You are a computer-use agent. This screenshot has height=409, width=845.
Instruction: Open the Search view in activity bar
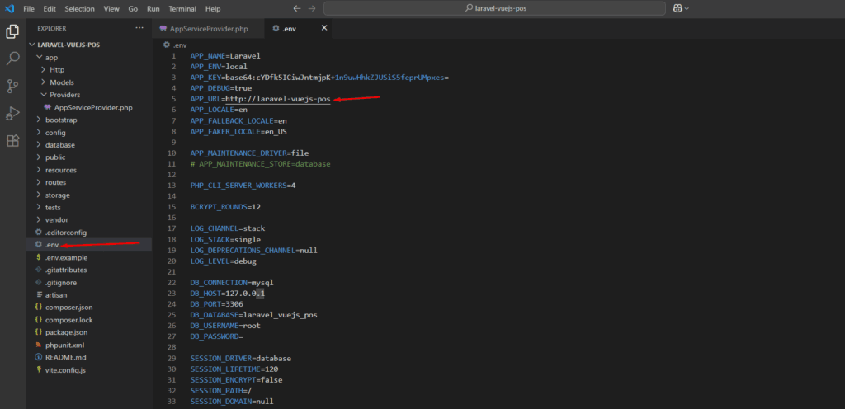pos(12,59)
